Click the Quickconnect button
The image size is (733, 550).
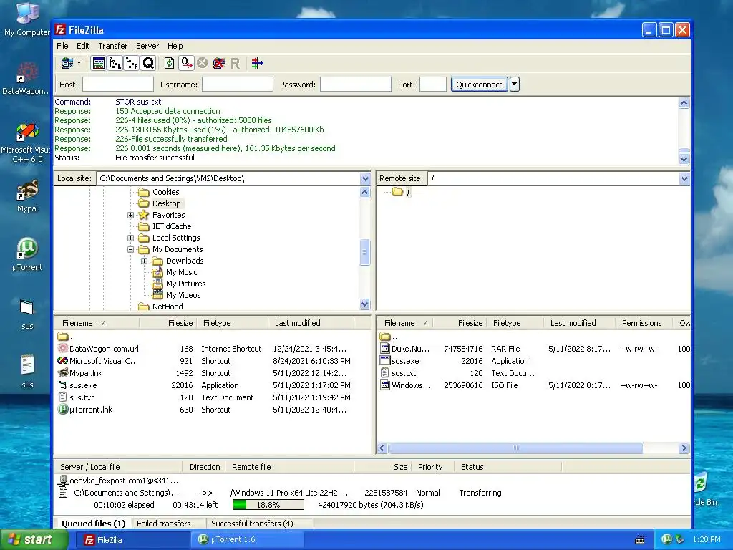[x=479, y=85]
